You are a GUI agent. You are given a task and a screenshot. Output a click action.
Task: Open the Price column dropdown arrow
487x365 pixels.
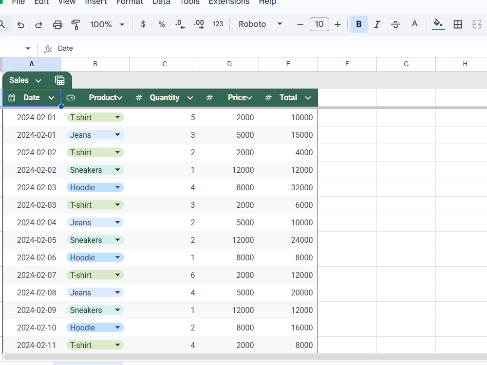pyautogui.click(x=249, y=98)
